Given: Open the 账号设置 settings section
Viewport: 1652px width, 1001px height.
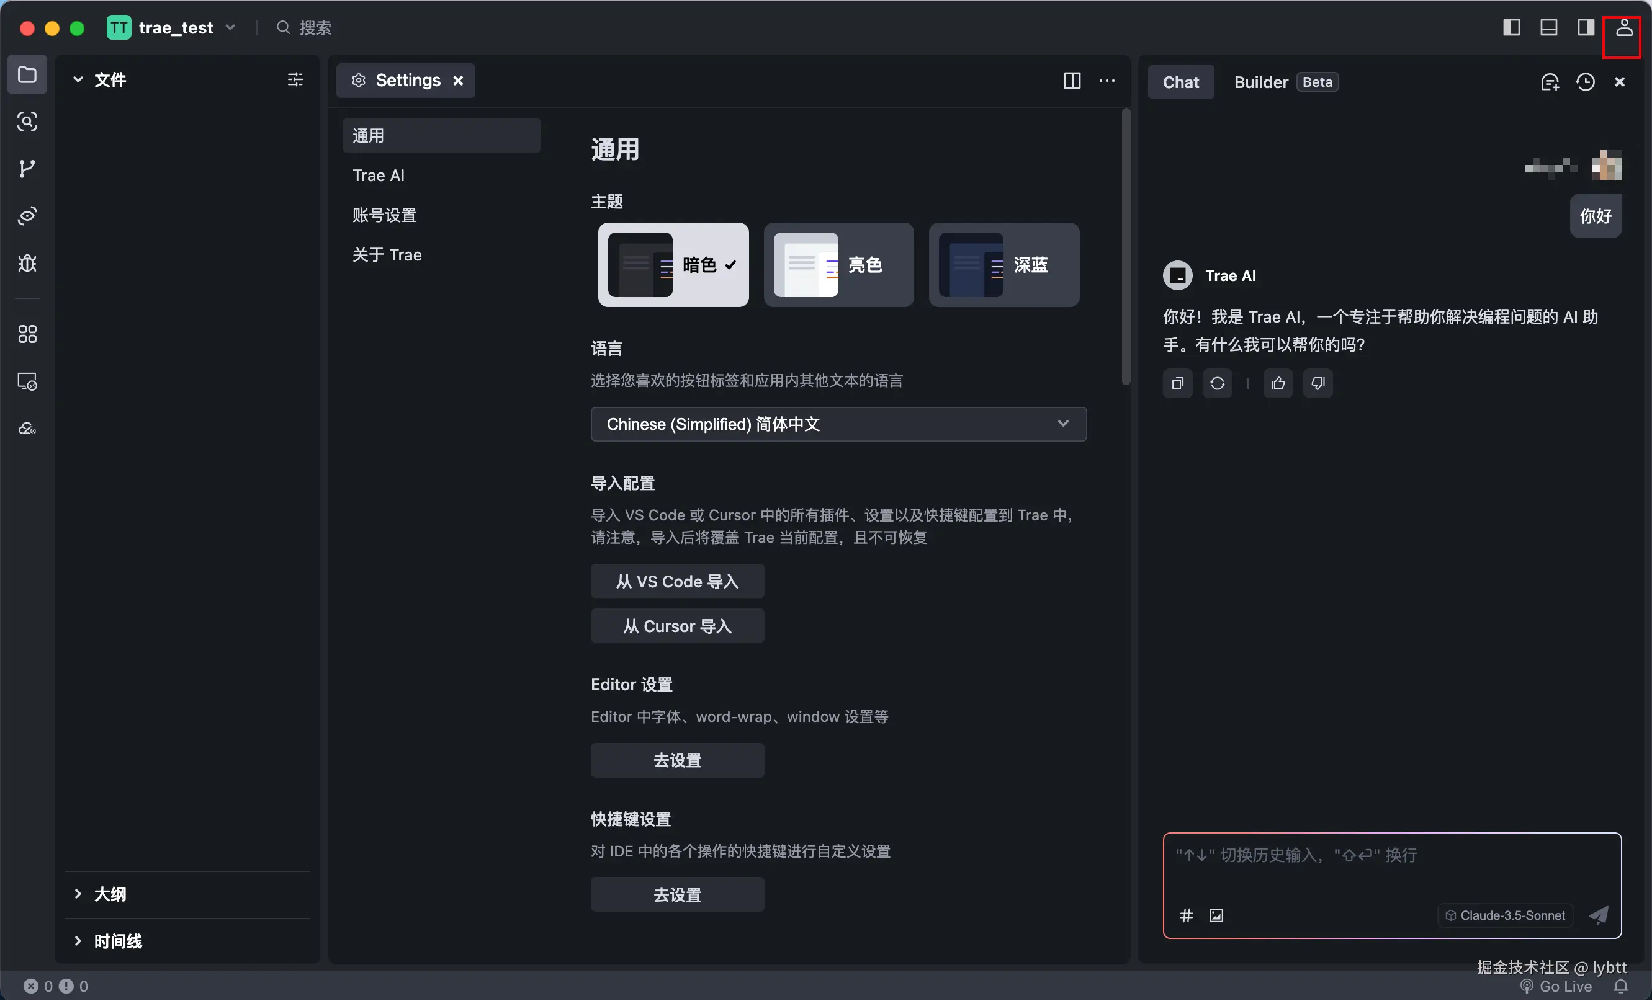Looking at the screenshot, I should click(x=385, y=215).
